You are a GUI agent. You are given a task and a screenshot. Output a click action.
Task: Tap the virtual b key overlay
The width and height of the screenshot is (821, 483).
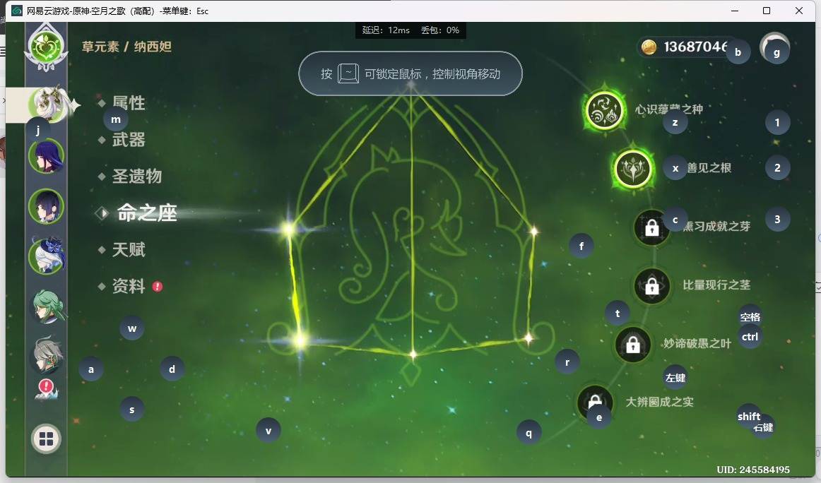point(738,52)
